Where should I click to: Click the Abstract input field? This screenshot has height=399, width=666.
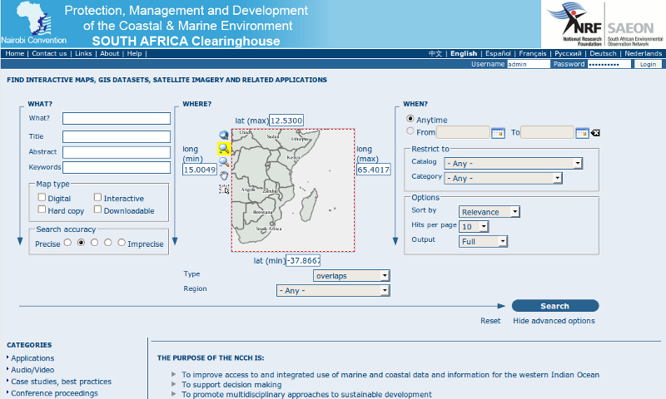(x=117, y=152)
